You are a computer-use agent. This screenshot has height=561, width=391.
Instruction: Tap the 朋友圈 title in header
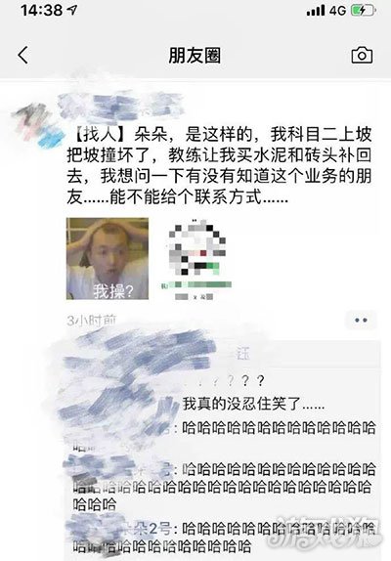point(195,56)
